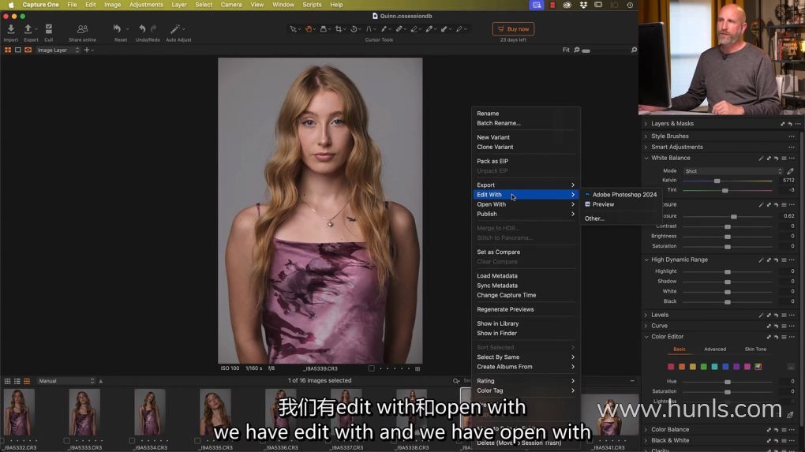
Task: Tick the checkbox for thumbnail _I9A5334.CR3
Action: coord(132,441)
